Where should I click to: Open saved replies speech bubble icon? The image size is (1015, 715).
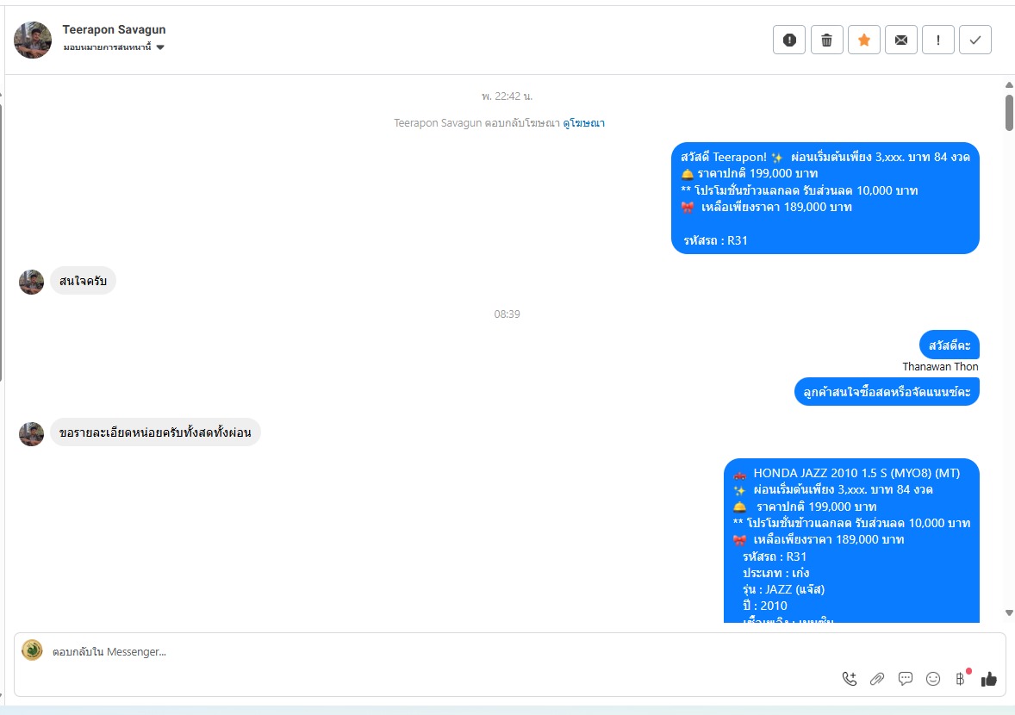pos(905,679)
